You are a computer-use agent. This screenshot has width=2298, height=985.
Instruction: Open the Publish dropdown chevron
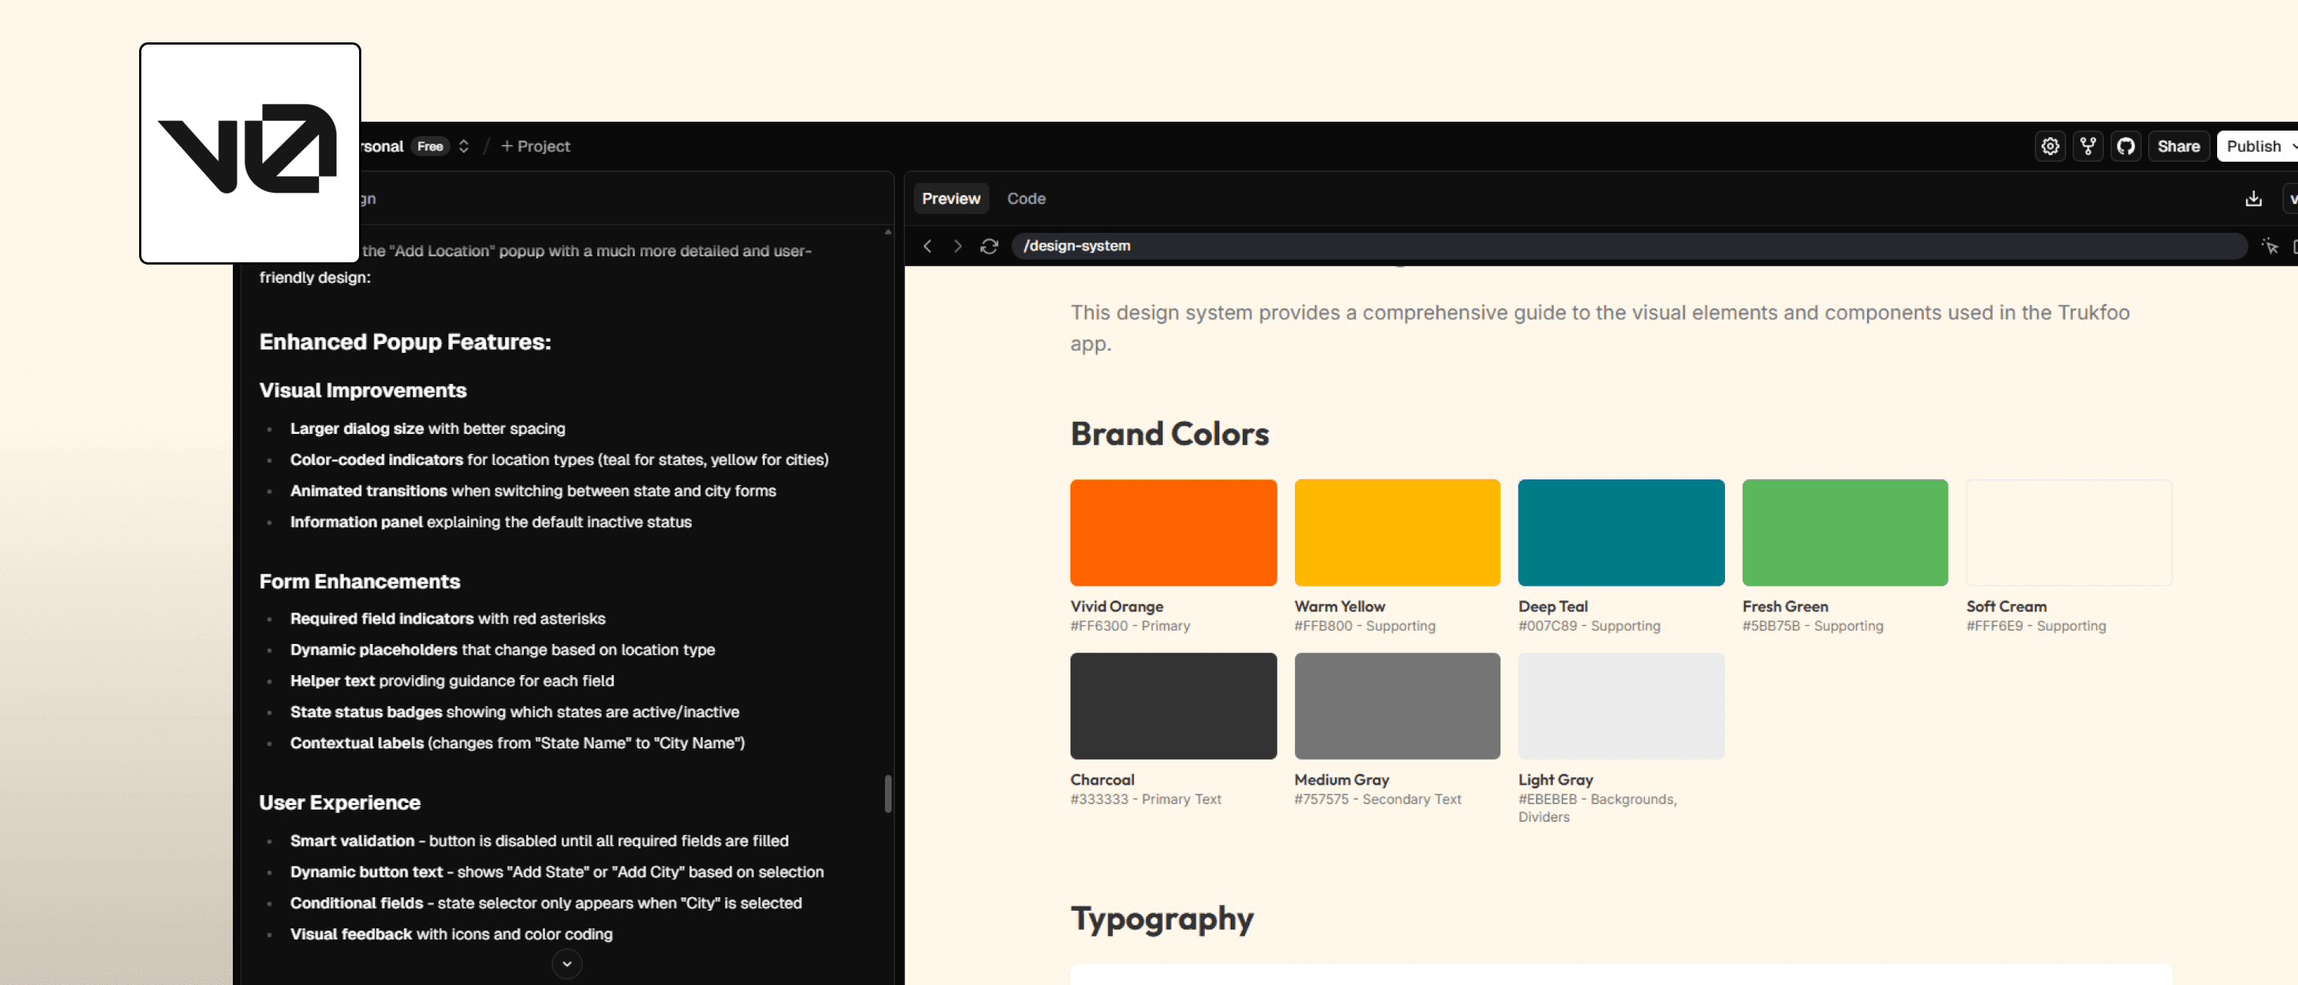click(x=2288, y=145)
